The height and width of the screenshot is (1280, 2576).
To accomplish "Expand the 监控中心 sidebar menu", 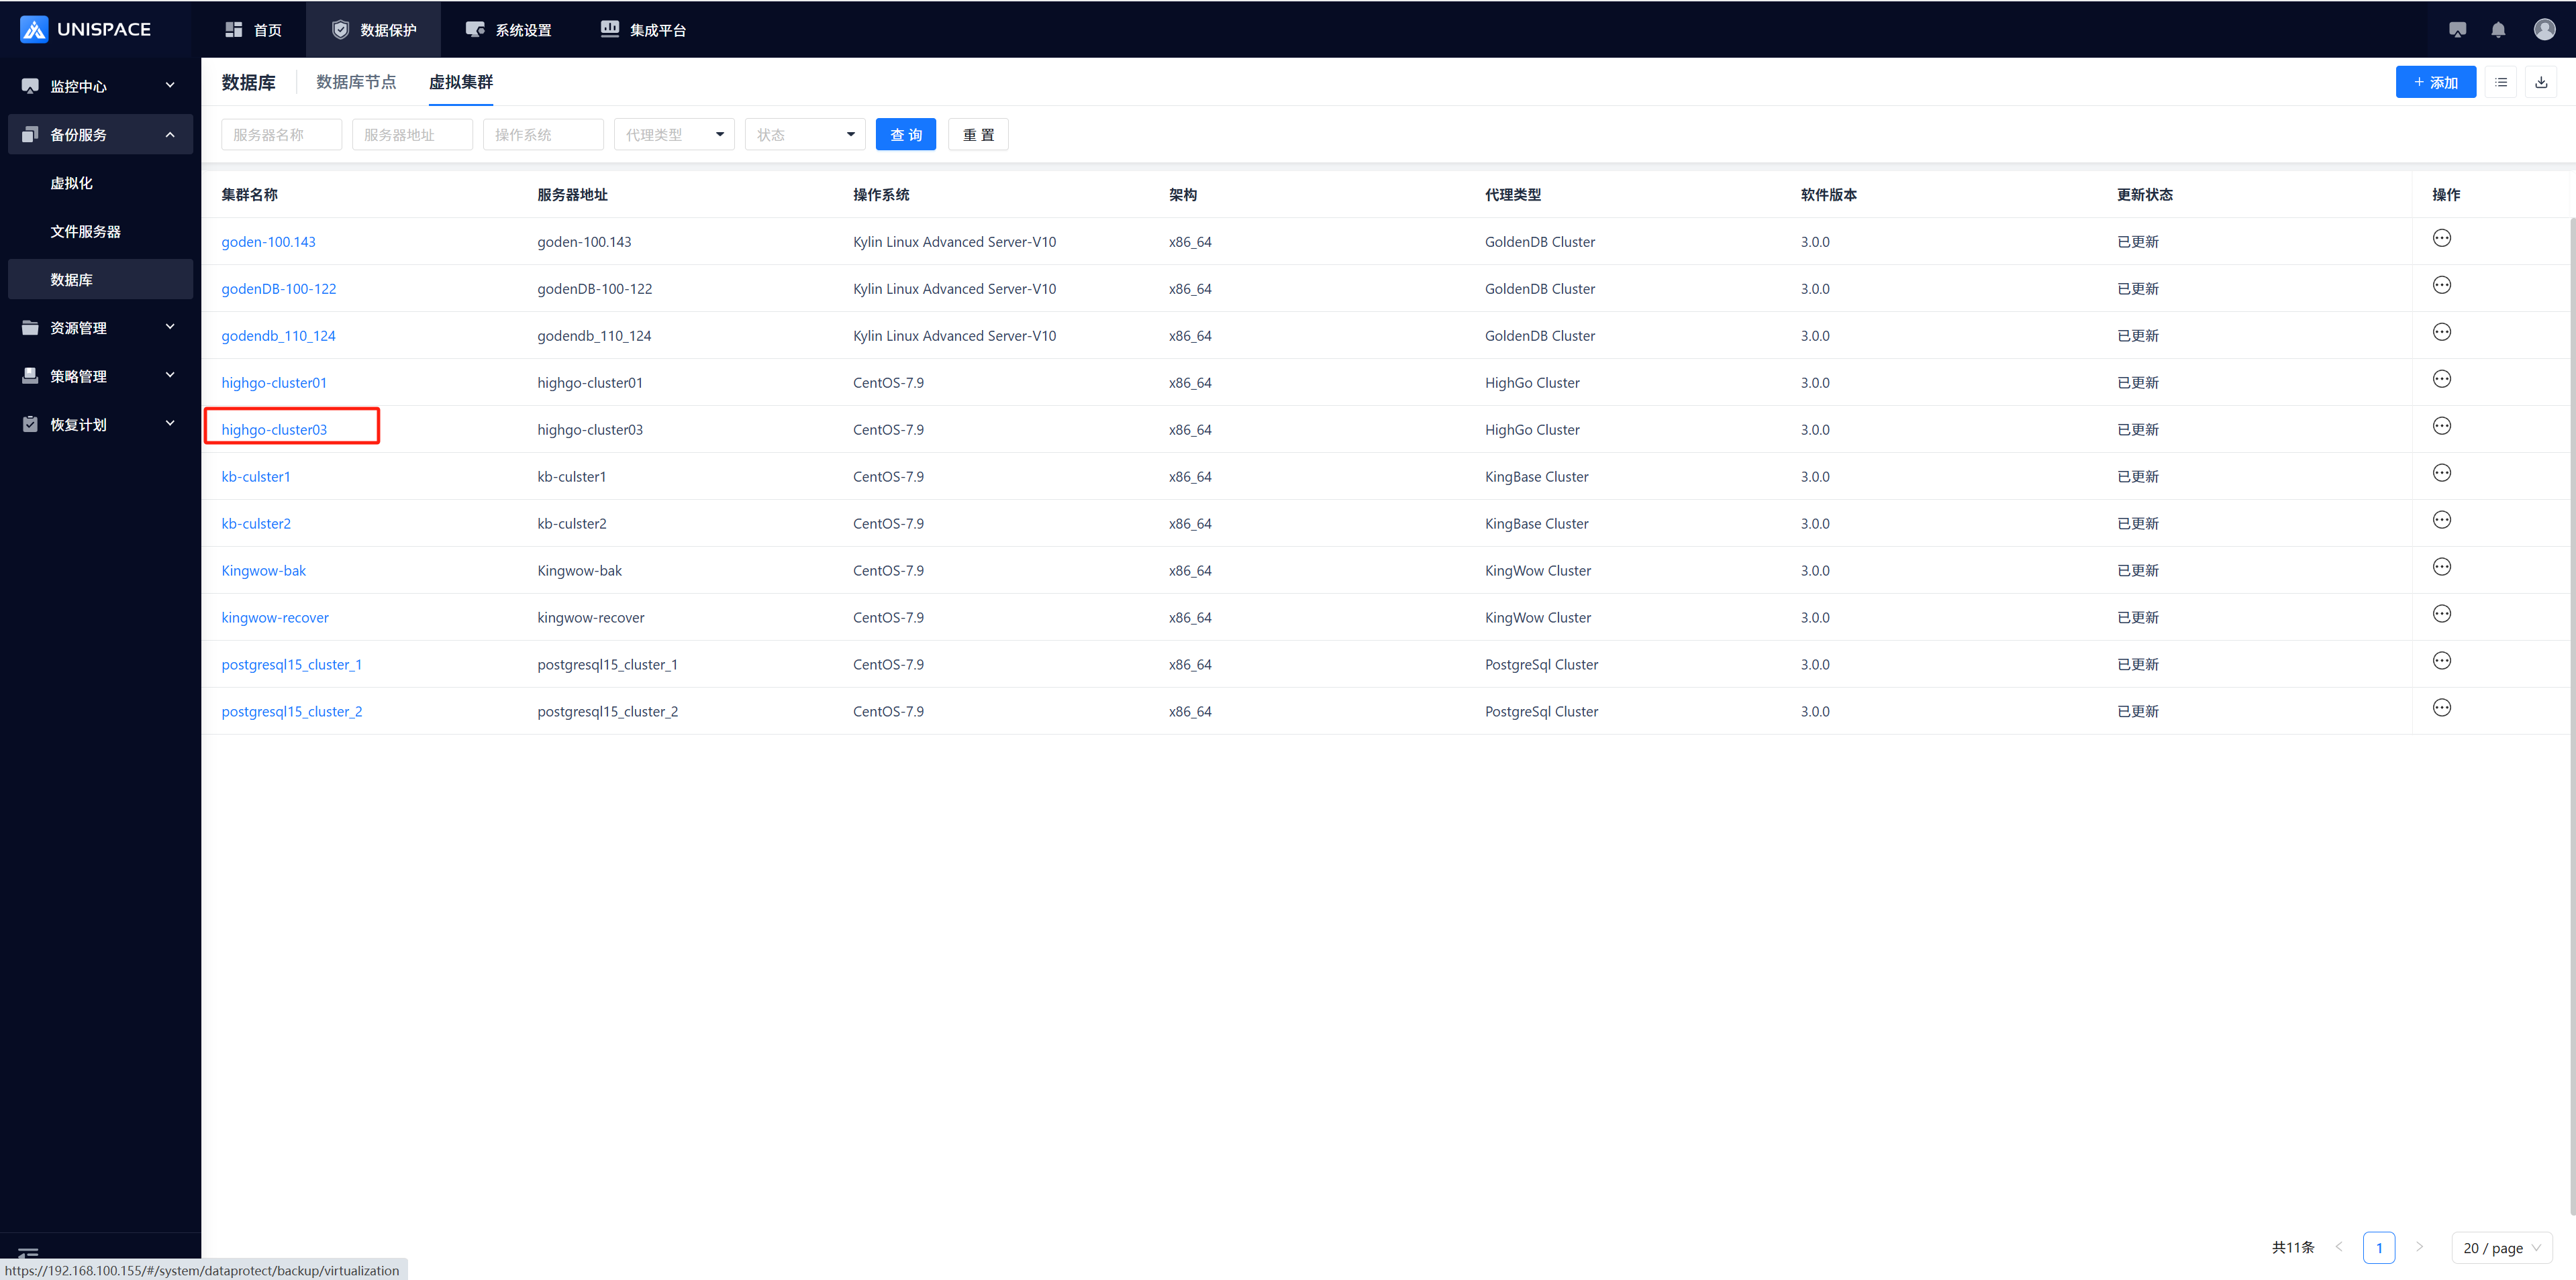I will pos(99,86).
